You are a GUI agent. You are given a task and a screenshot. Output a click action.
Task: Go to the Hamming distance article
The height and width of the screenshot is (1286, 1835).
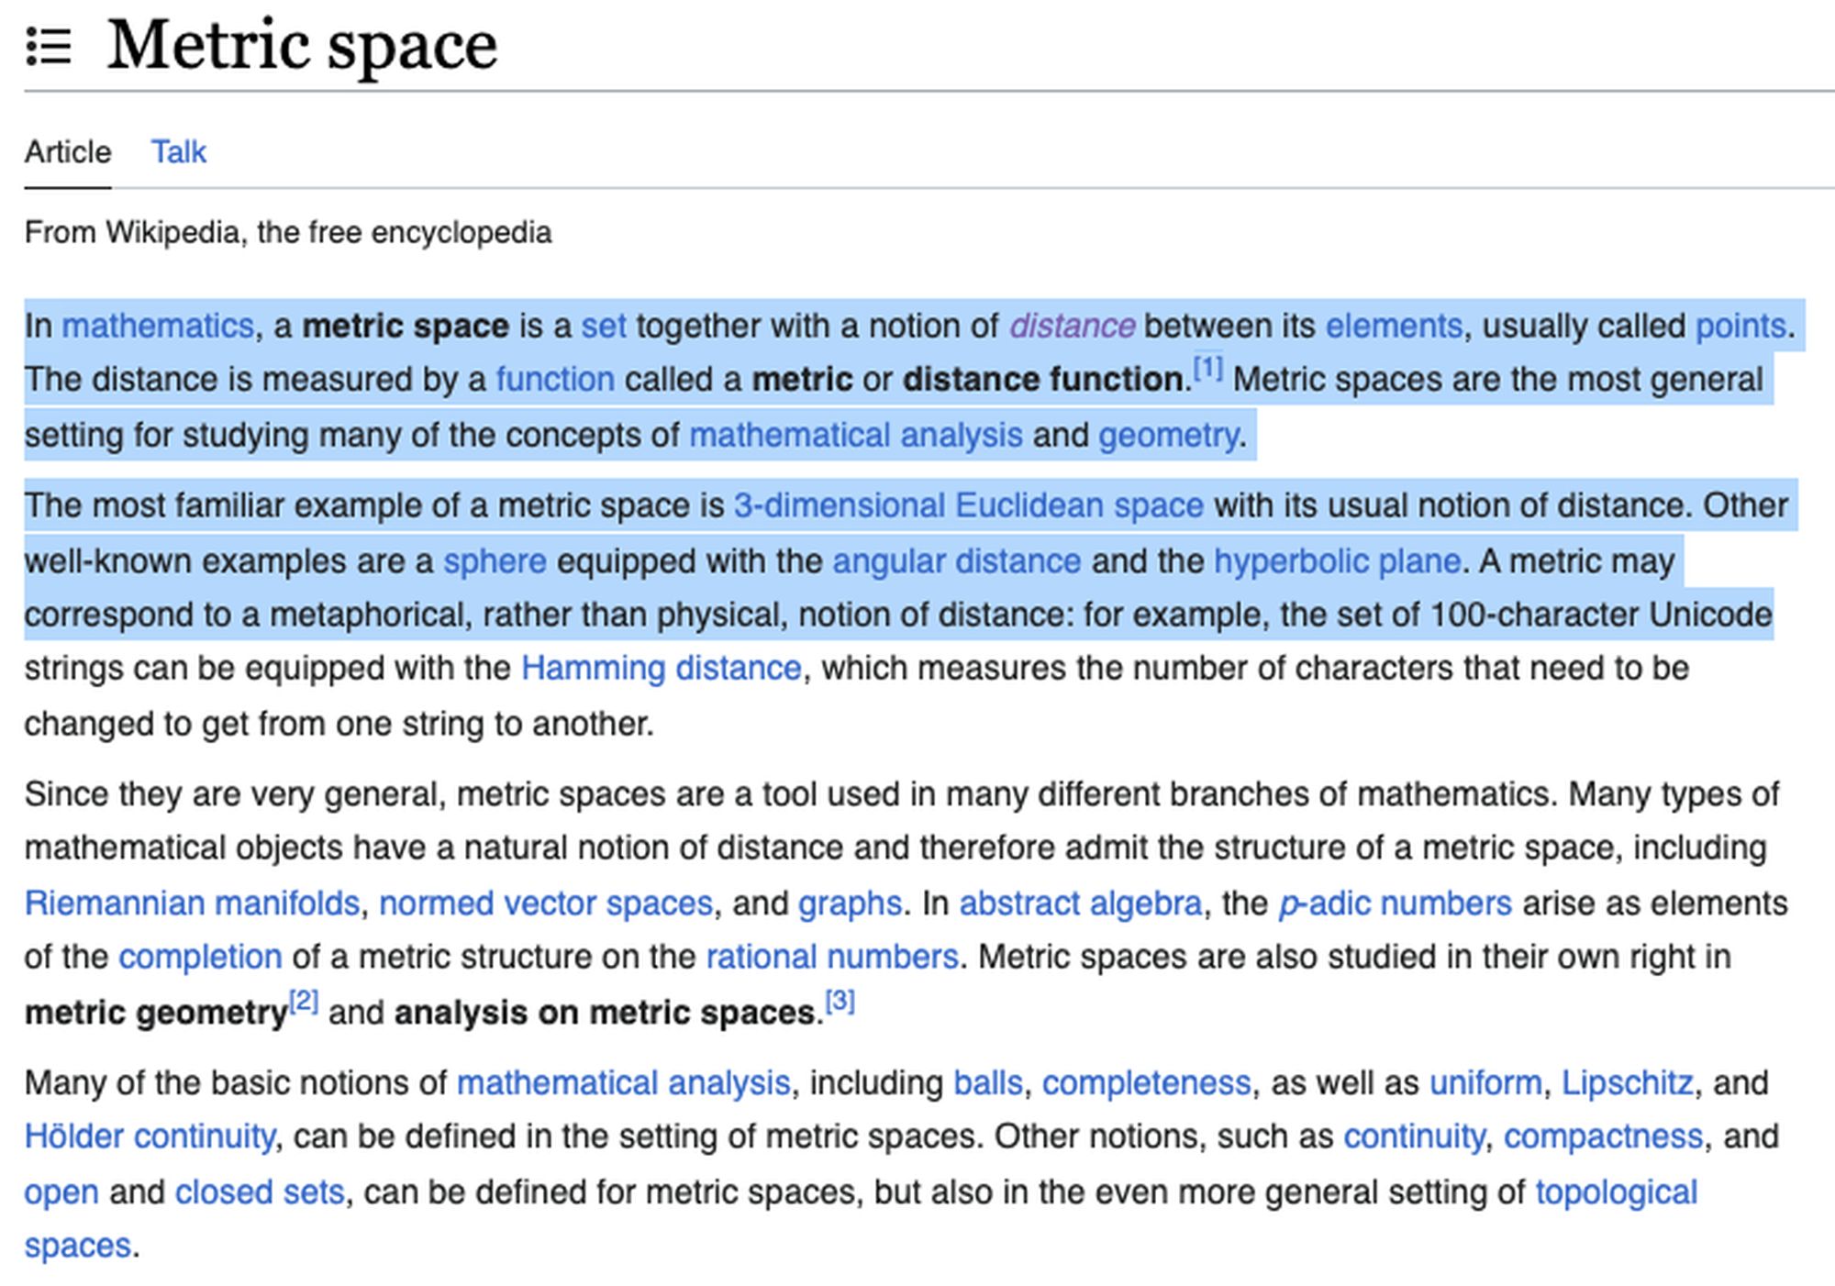click(x=661, y=669)
